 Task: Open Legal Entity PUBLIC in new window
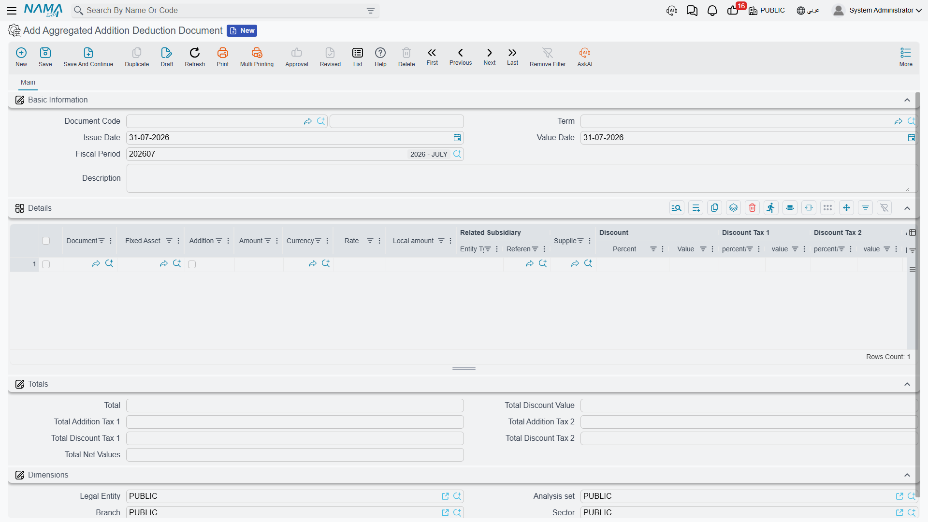tap(445, 496)
